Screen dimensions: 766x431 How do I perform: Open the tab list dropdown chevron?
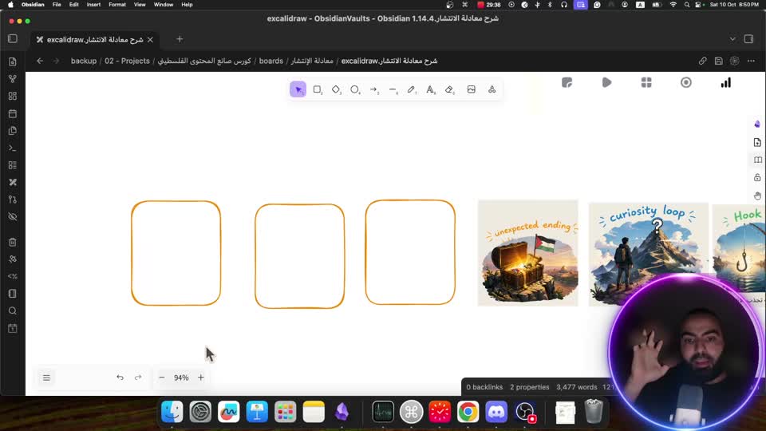point(732,39)
